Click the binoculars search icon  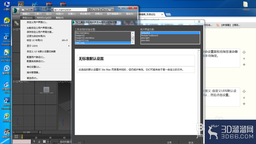coord(89,10)
